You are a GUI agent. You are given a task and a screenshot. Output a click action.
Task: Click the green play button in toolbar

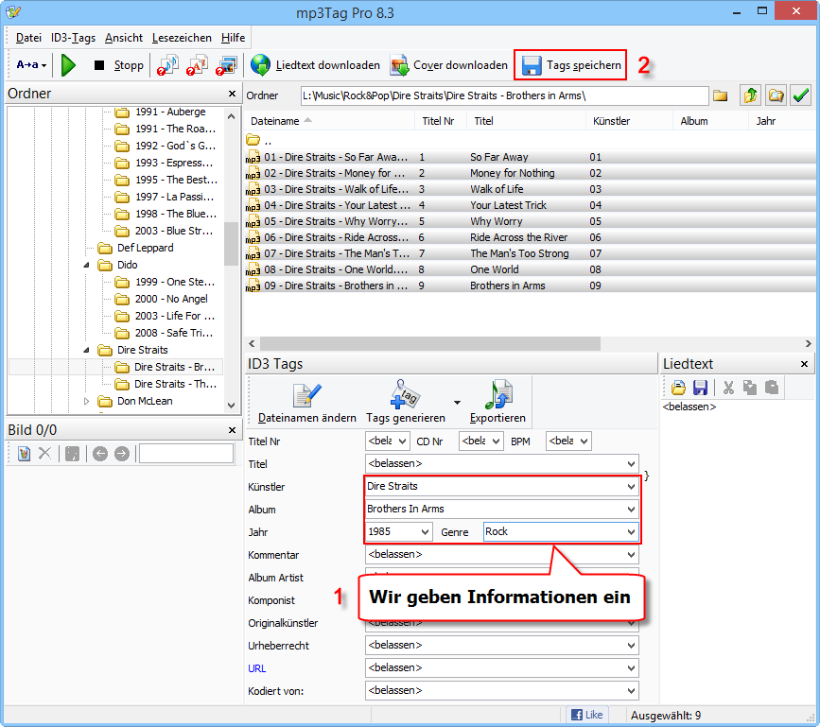tap(68, 65)
